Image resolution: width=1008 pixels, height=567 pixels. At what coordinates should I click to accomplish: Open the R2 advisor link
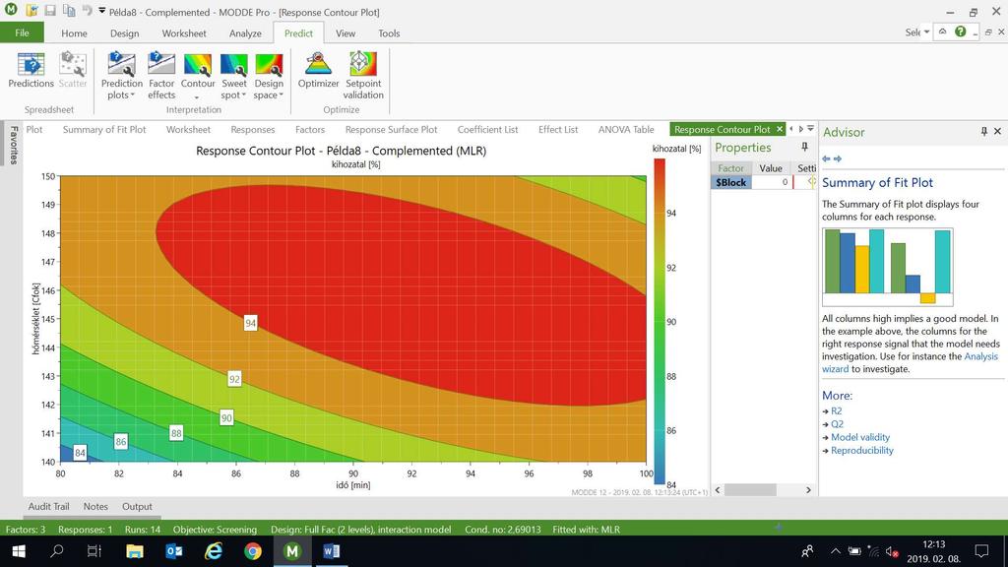click(837, 410)
